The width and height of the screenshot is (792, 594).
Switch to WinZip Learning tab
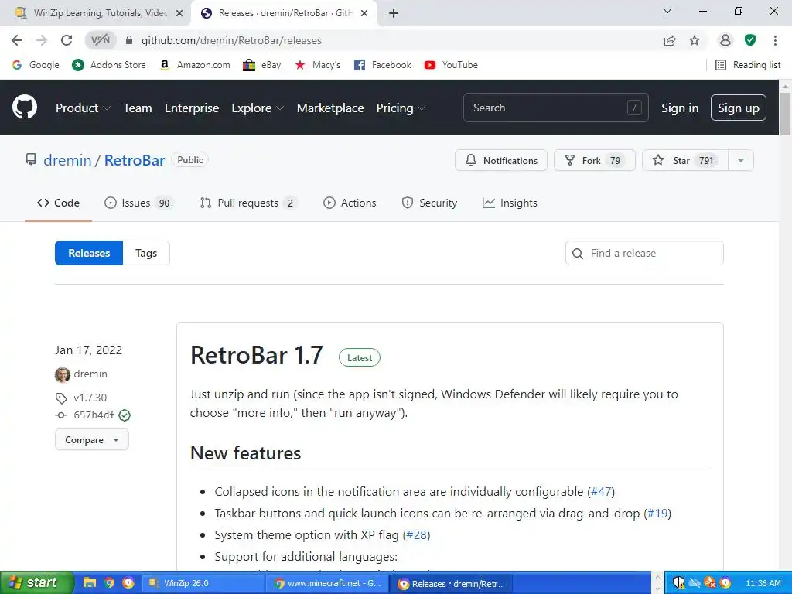point(95,13)
